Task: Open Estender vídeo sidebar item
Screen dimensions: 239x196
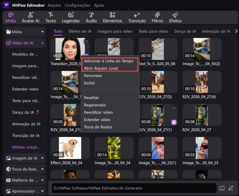Action: (25, 89)
